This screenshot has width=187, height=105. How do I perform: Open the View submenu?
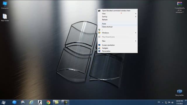117,14
